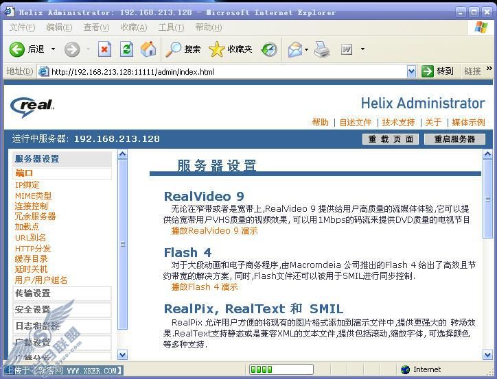Viewport: 497px width, 379px height.
Task: Open the Back history dropdown arrow
Action: click(54, 49)
